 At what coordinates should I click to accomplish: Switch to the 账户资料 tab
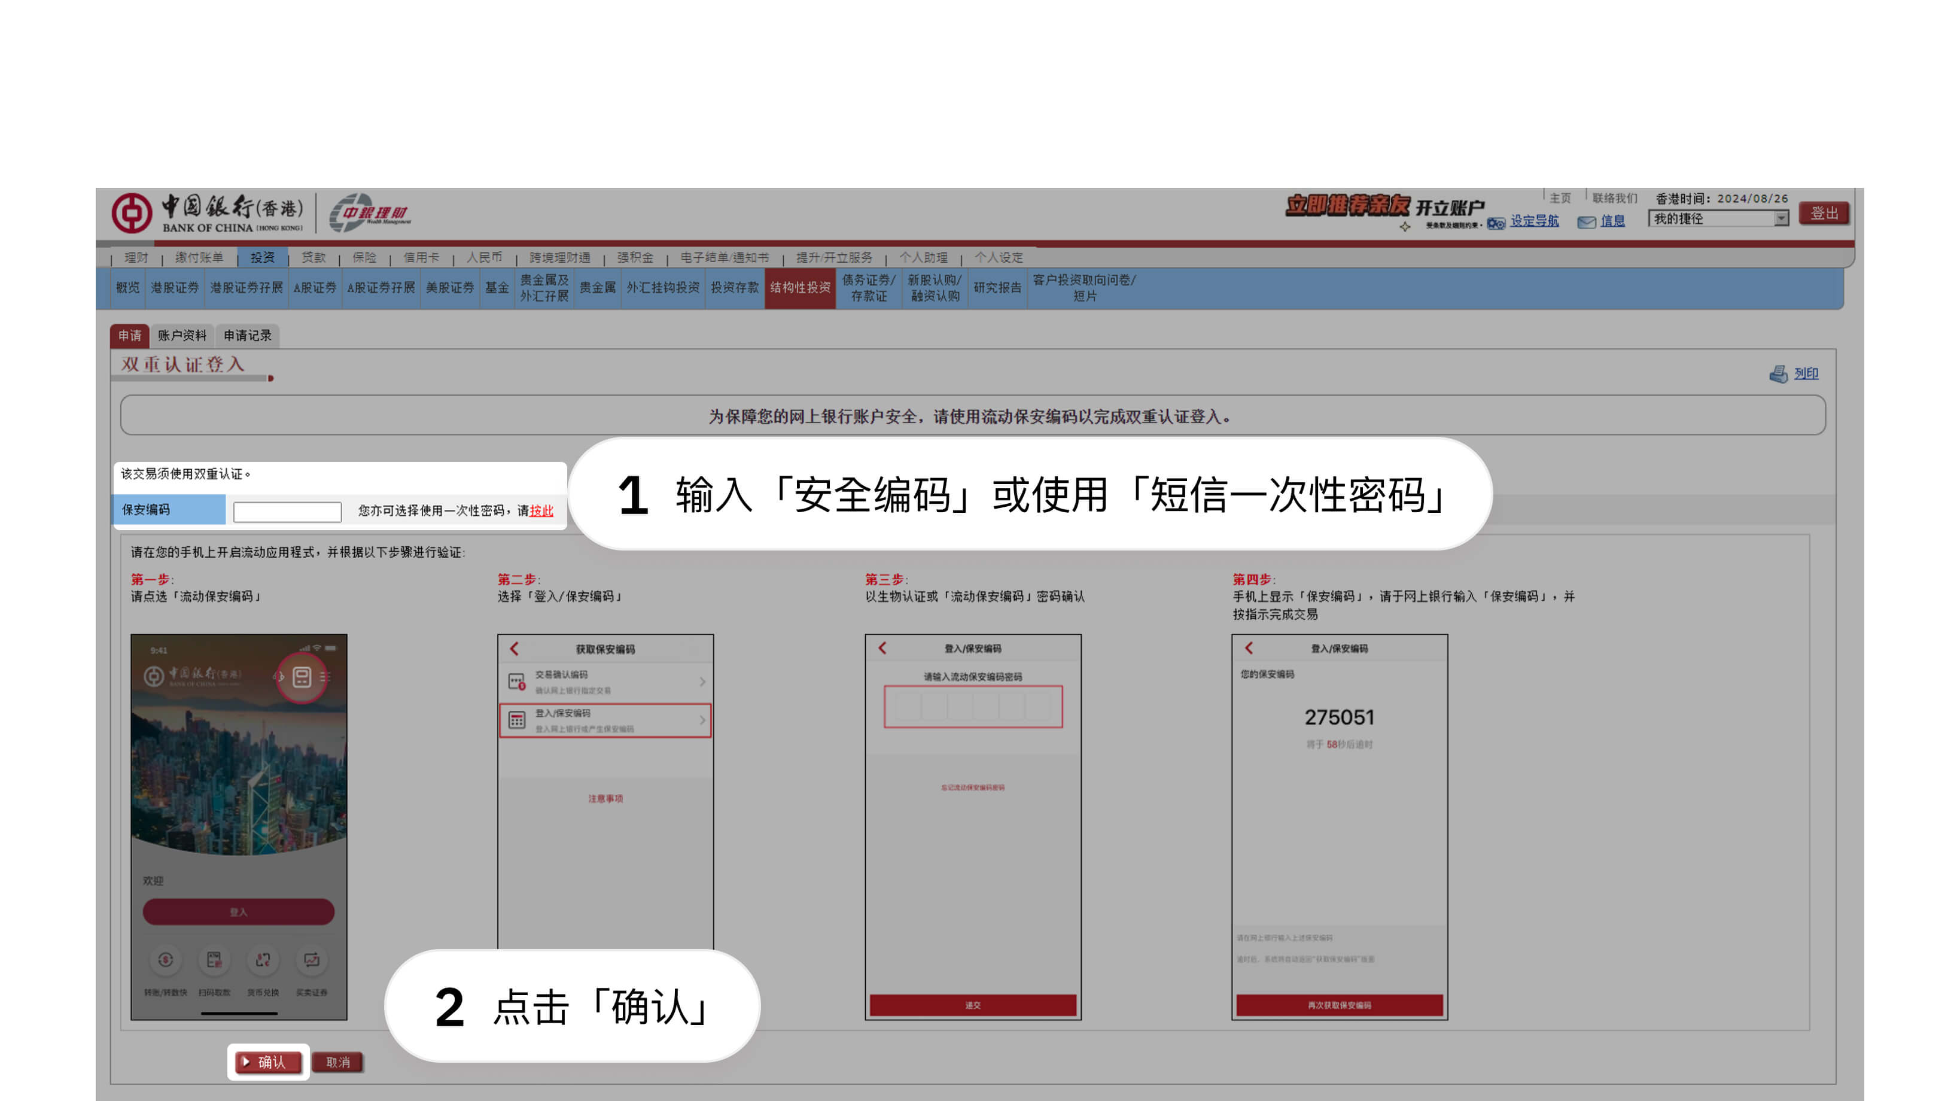tap(182, 336)
